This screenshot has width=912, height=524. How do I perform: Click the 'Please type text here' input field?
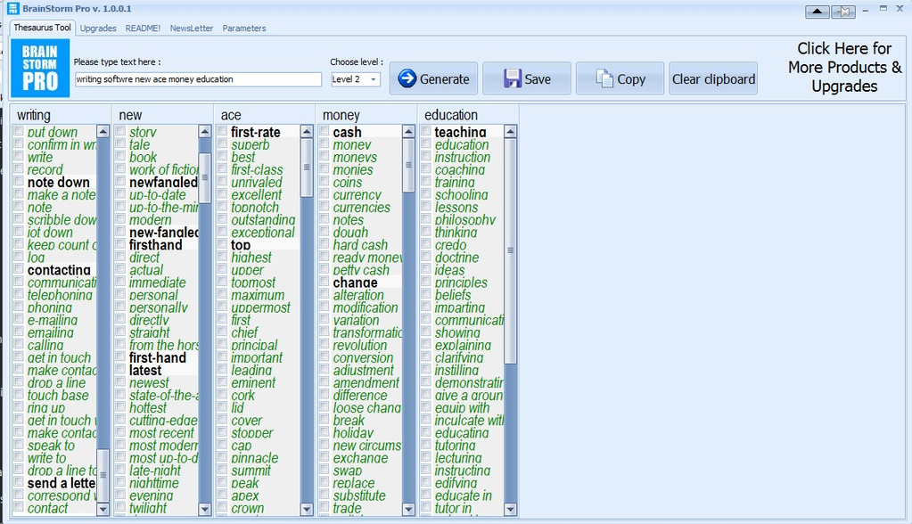click(x=198, y=79)
